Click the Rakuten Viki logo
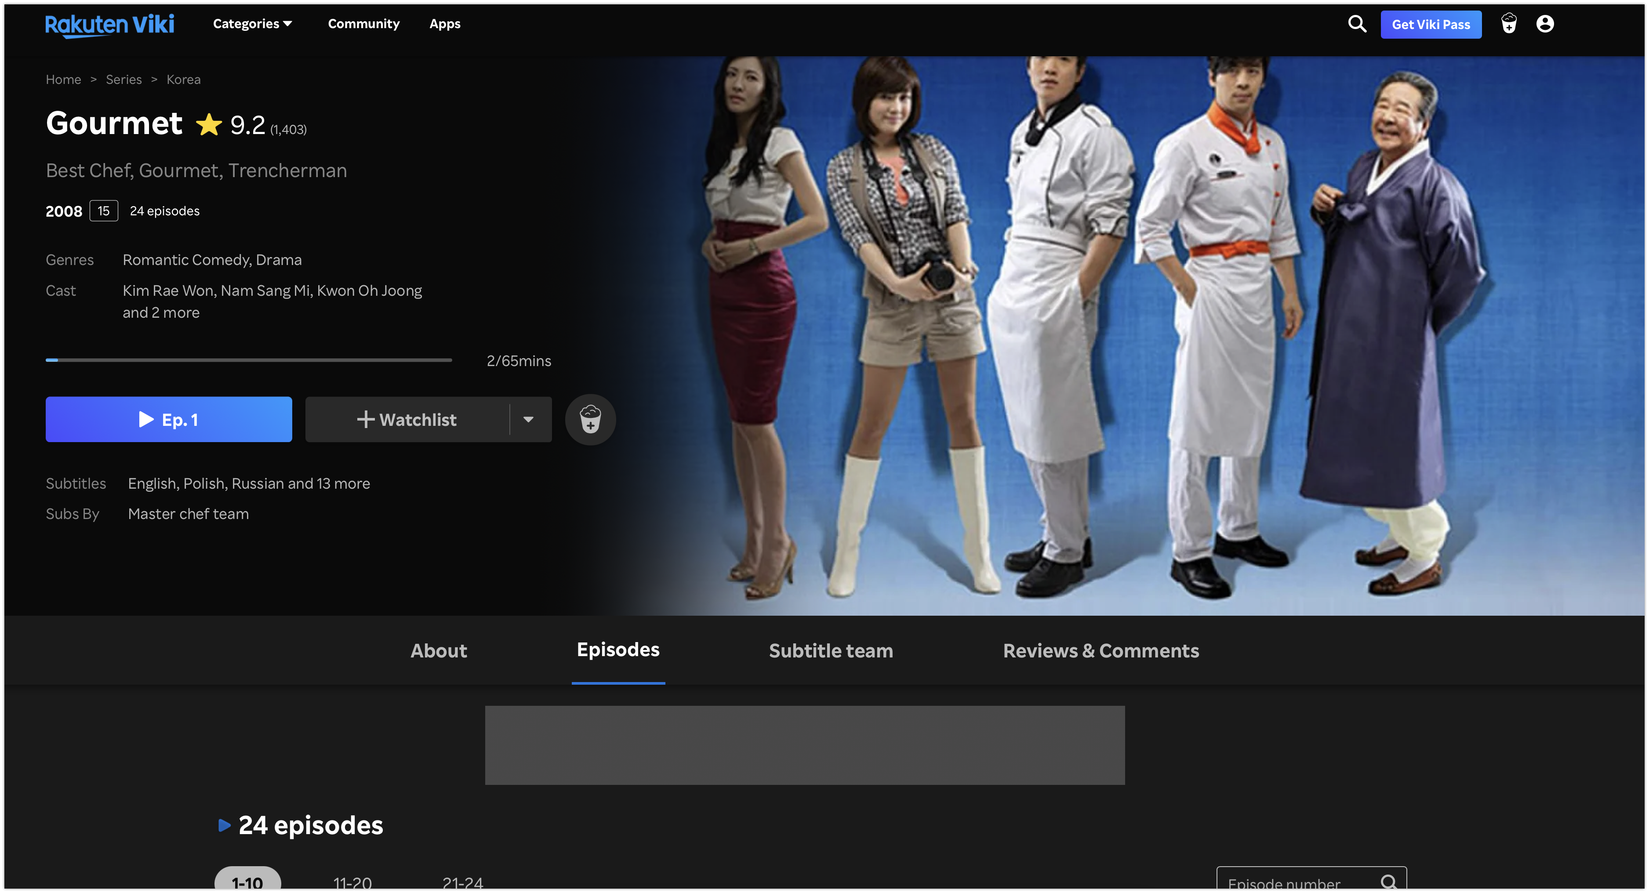Viewport: 1649px width, 893px height. pyautogui.click(x=109, y=24)
